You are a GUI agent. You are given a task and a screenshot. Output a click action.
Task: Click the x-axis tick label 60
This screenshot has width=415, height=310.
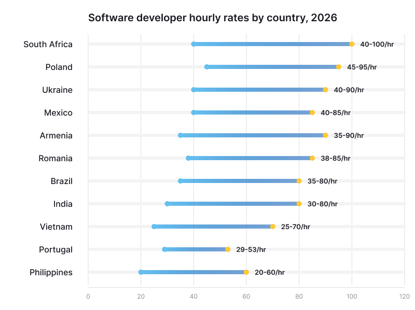click(x=246, y=297)
